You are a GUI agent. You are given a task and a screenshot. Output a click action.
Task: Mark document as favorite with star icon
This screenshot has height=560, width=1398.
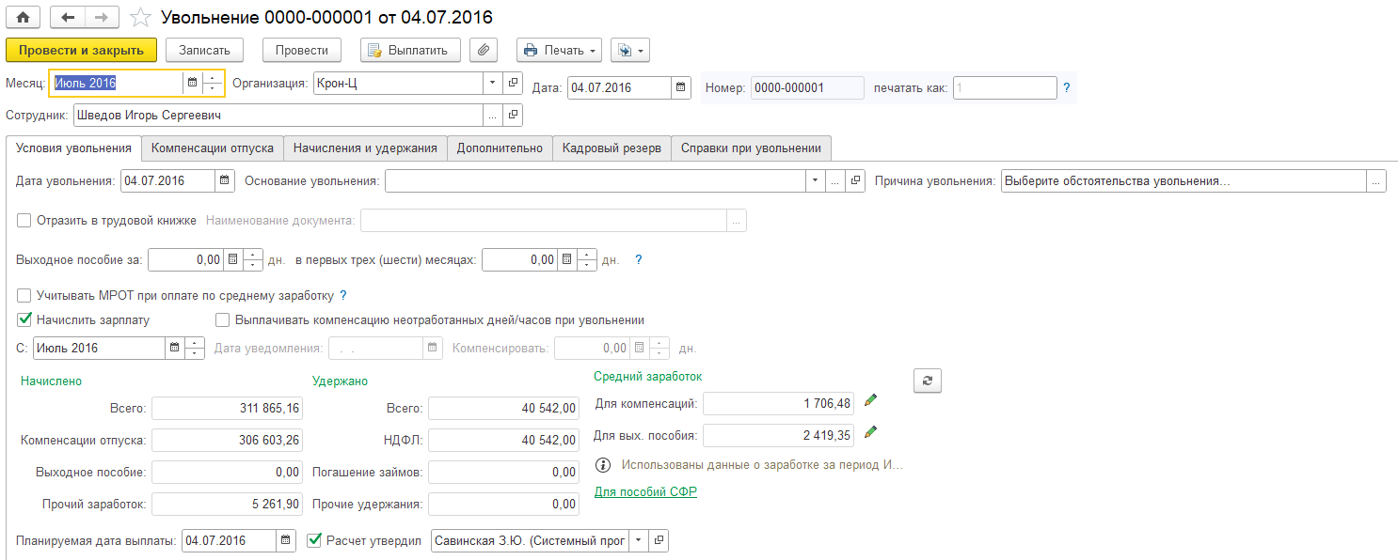click(140, 18)
